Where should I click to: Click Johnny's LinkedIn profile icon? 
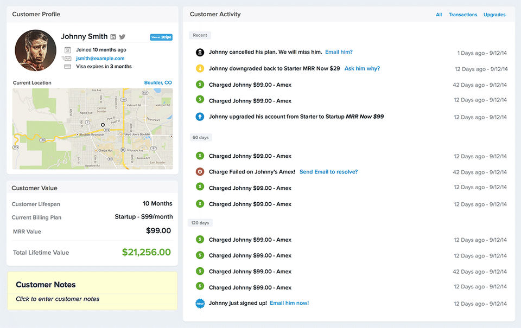click(x=113, y=37)
